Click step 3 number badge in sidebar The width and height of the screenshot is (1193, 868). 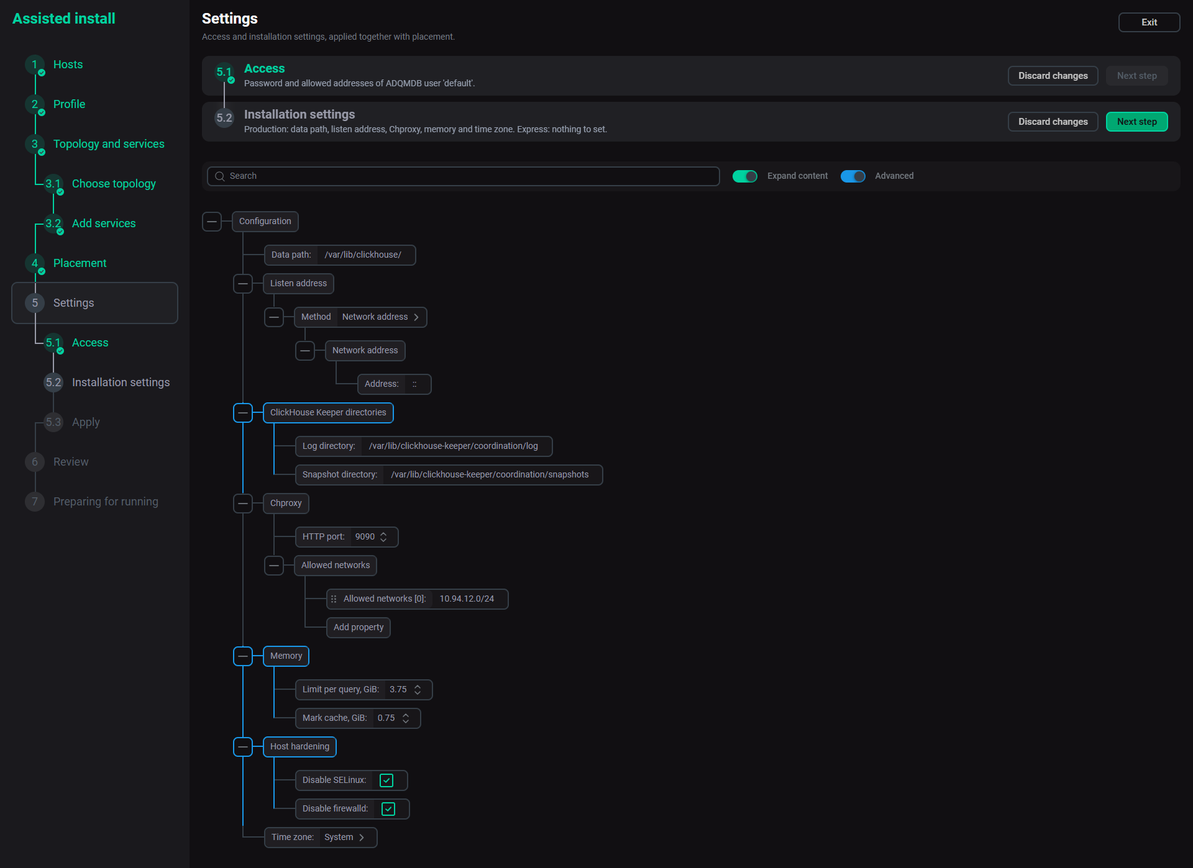click(x=35, y=144)
